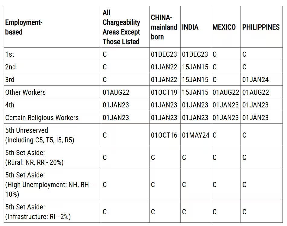
Task: Click the Other Workers row label
Action: pyautogui.click(x=25, y=92)
